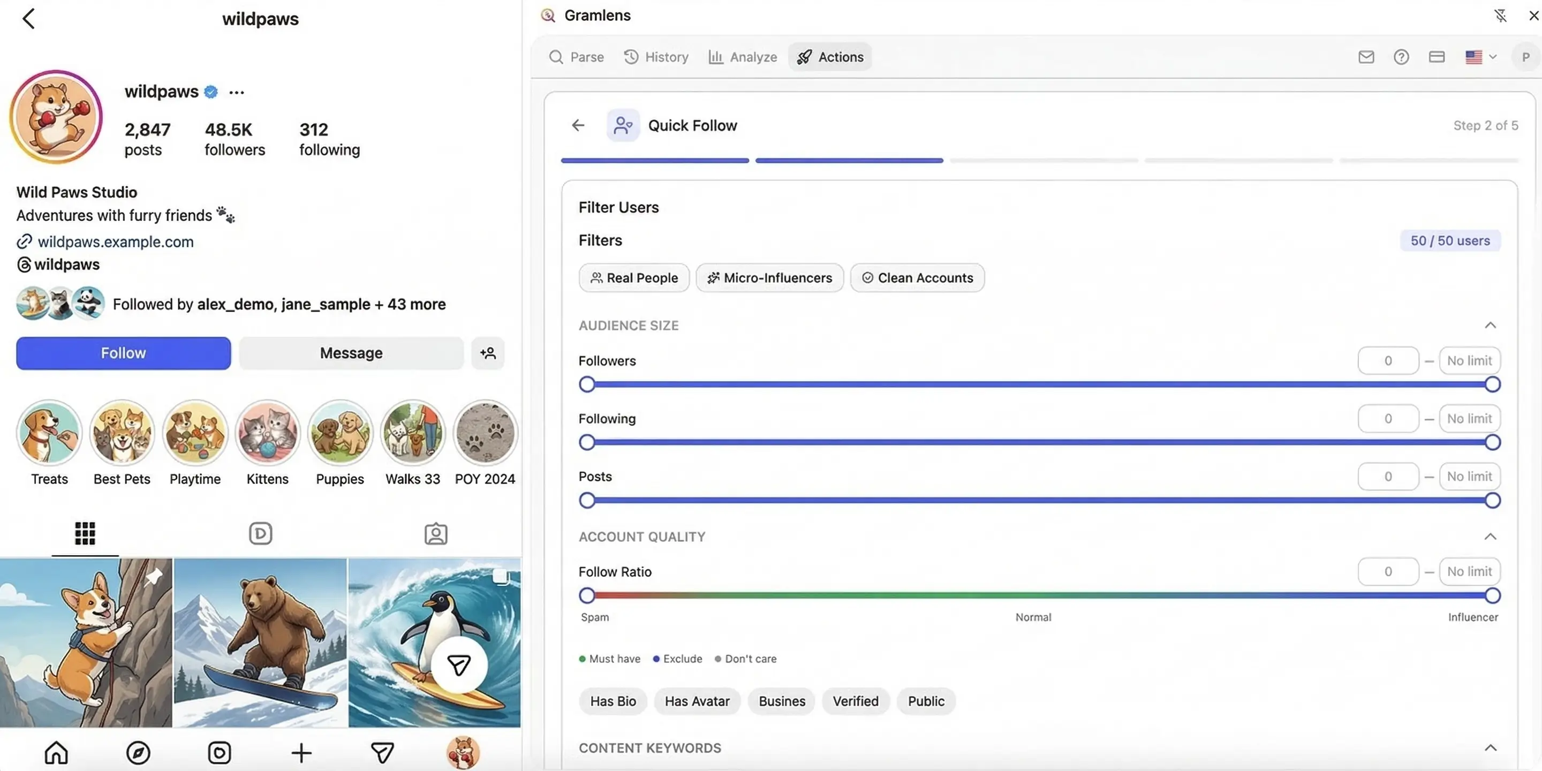Click the add suggested people icon

click(x=488, y=353)
